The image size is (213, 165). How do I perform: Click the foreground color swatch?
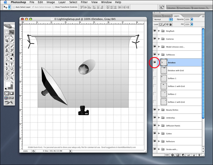pos(8,84)
